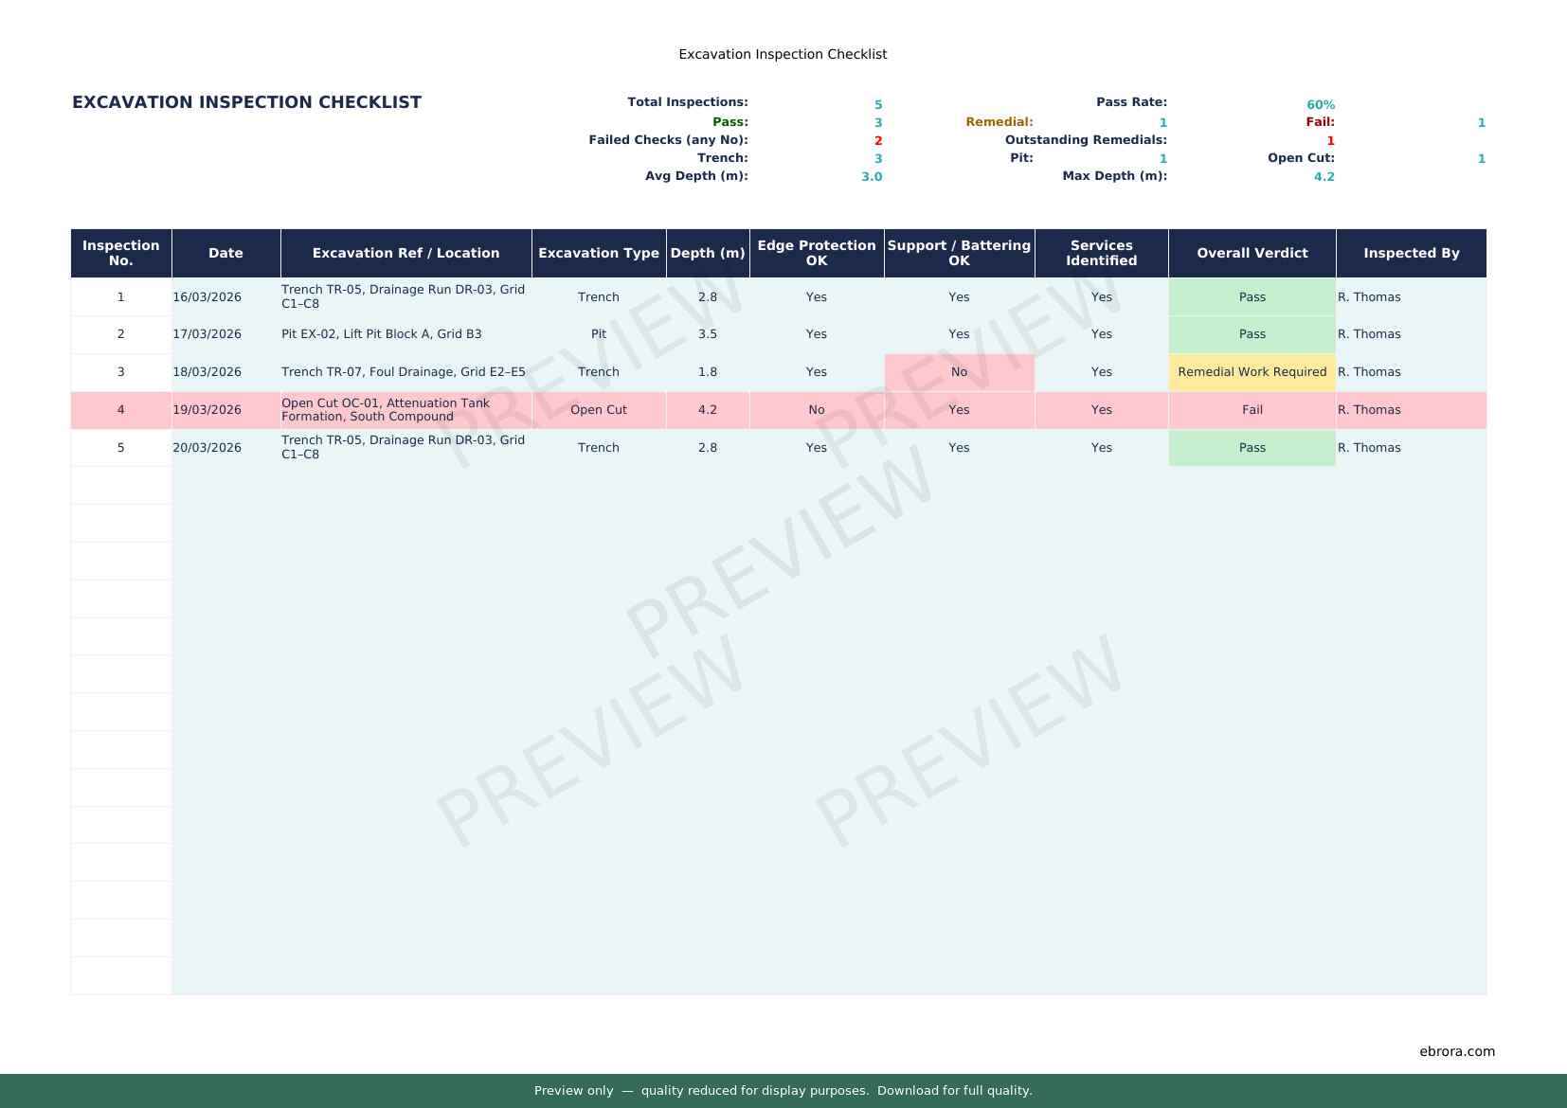Image resolution: width=1567 pixels, height=1108 pixels.
Task: Click the No cell under Support / Battering OK
Action: click(x=959, y=371)
